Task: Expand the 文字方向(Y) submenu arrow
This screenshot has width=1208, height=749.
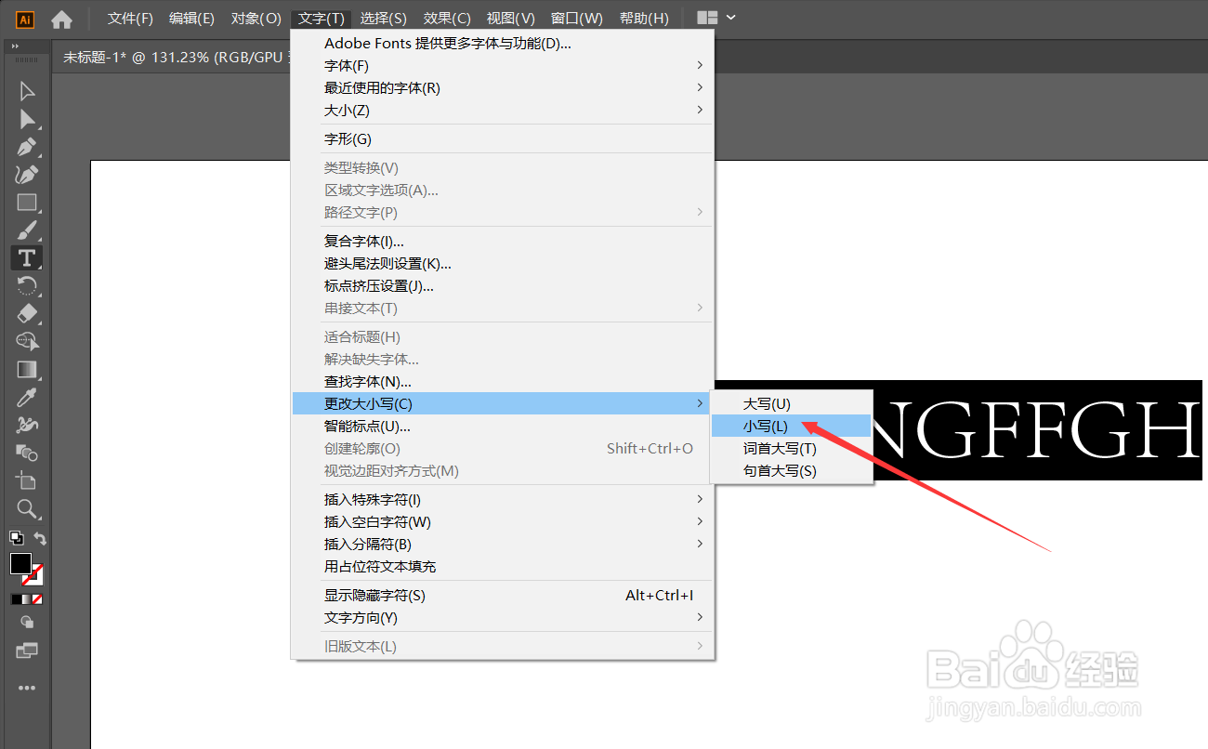Action: 699,617
